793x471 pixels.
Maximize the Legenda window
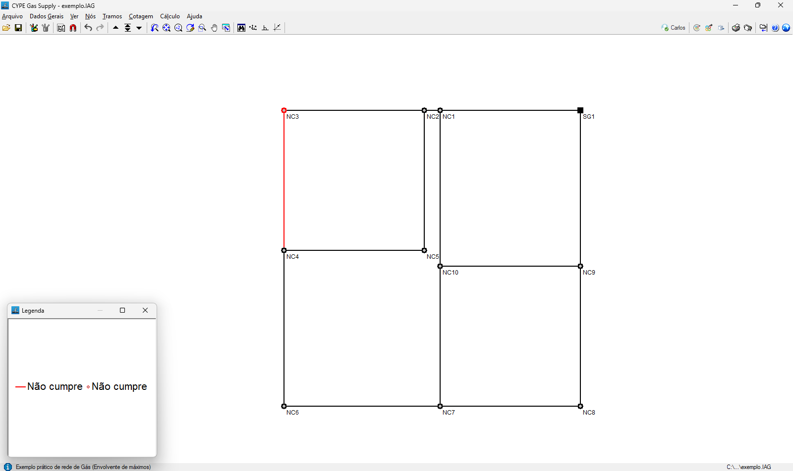[x=122, y=310]
